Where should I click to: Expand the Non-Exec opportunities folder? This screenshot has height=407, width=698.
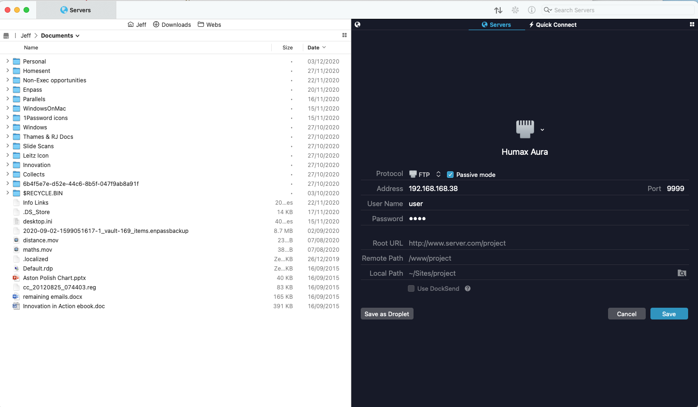(8, 80)
